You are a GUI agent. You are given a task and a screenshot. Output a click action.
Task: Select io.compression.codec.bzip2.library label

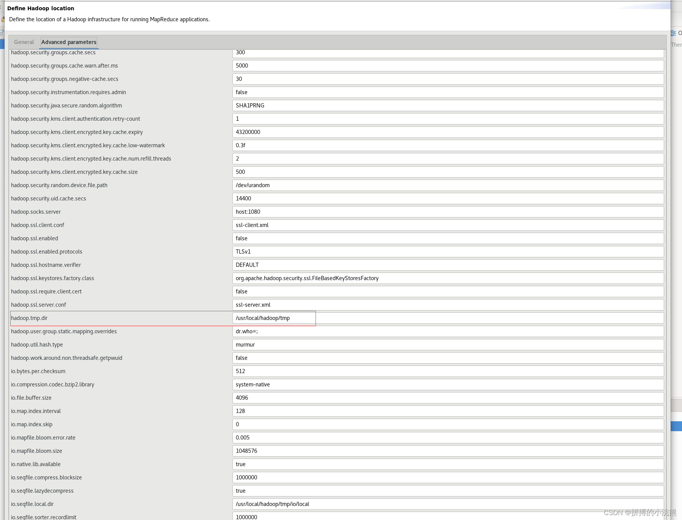(x=52, y=384)
